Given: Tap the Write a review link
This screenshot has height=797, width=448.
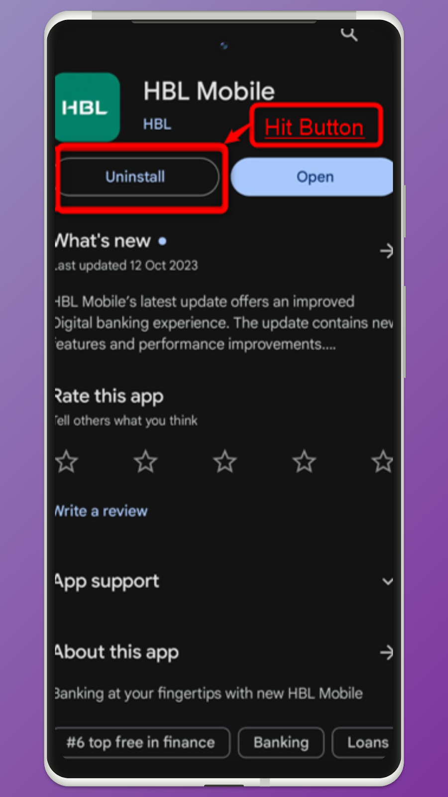Looking at the screenshot, I should point(101,511).
